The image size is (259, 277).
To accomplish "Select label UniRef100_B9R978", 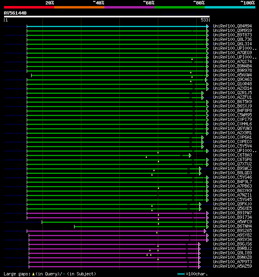I will pos(232,70).
